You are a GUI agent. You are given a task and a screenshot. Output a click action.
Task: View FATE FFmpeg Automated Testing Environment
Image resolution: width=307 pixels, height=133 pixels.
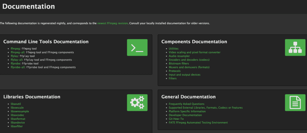pyautogui.click(x=198, y=123)
